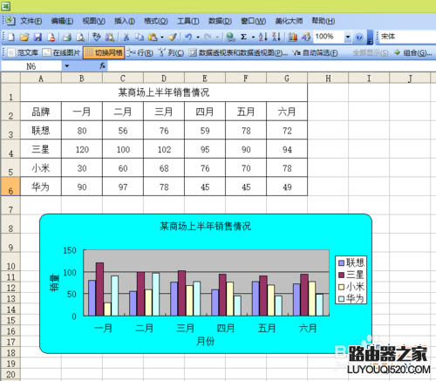This screenshot has height=381, width=436.
Task: Select row header 6
Action: pos(10,187)
